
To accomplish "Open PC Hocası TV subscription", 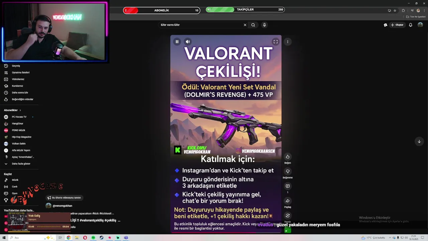I will 19,117.
